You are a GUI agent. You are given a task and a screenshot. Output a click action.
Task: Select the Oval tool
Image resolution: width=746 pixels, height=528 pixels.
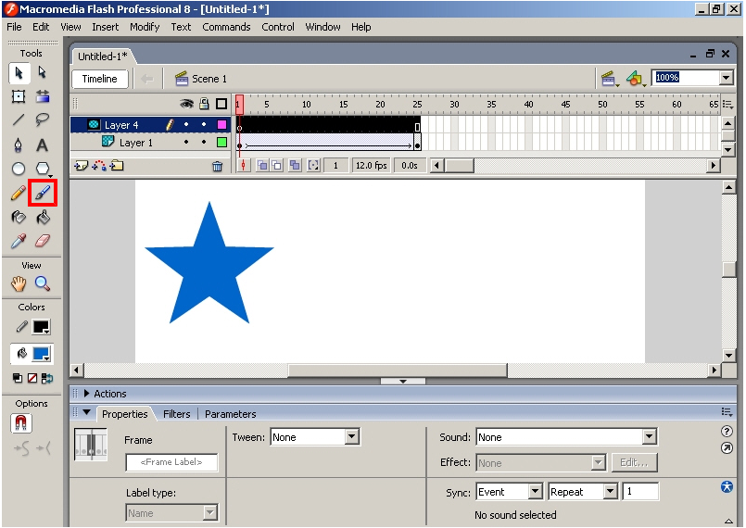[x=19, y=169]
